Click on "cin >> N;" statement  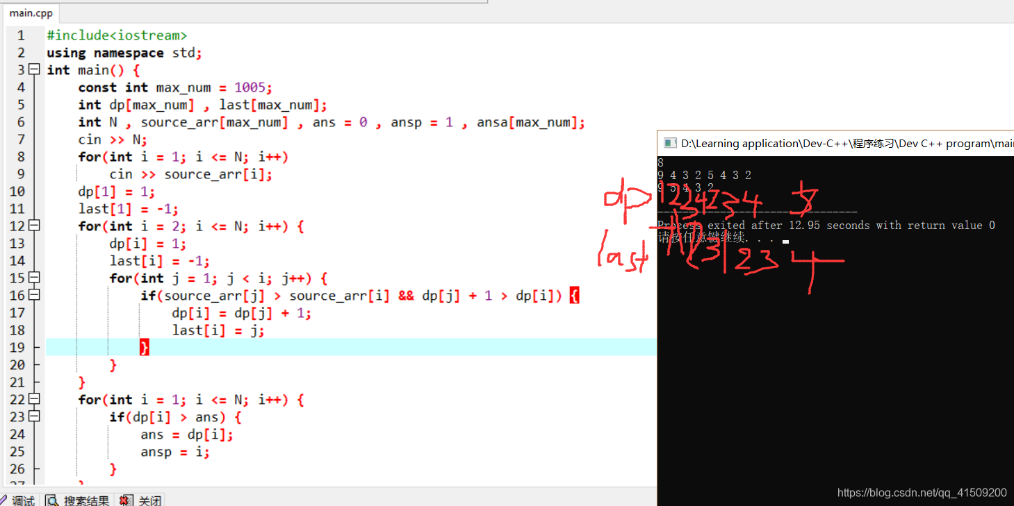pos(113,140)
